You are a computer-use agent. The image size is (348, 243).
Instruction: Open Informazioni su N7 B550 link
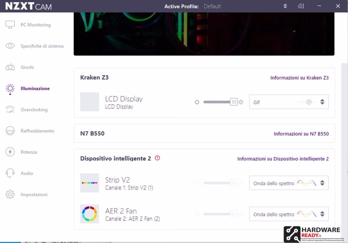pos(301,134)
